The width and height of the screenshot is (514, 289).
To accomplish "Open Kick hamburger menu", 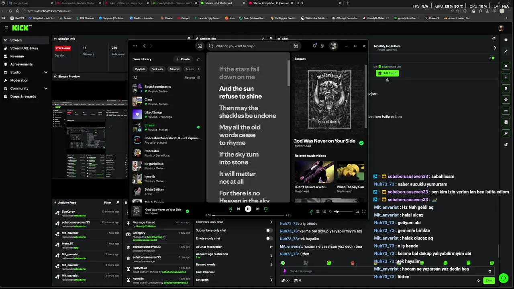I will (6, 28).
